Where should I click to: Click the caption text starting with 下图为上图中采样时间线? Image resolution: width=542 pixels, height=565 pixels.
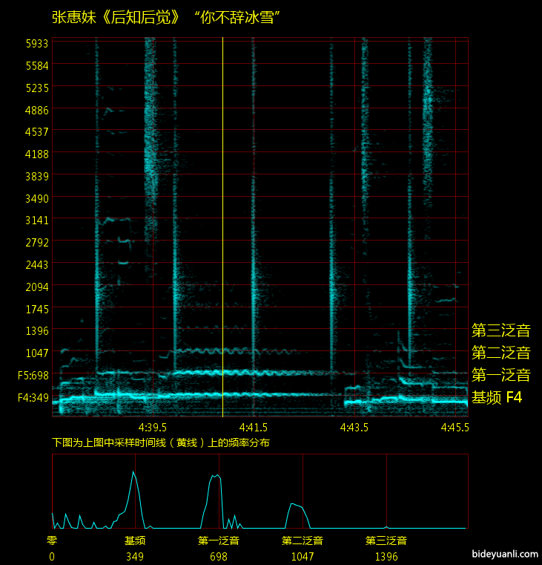point(161,442)
